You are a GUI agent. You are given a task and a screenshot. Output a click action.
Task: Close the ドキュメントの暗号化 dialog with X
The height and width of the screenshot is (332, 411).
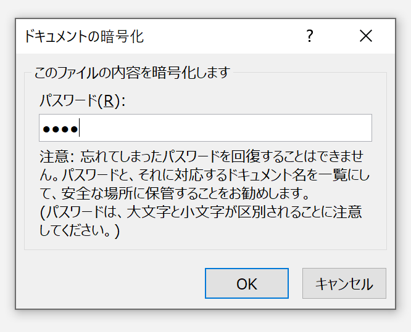tap(366, 36)
